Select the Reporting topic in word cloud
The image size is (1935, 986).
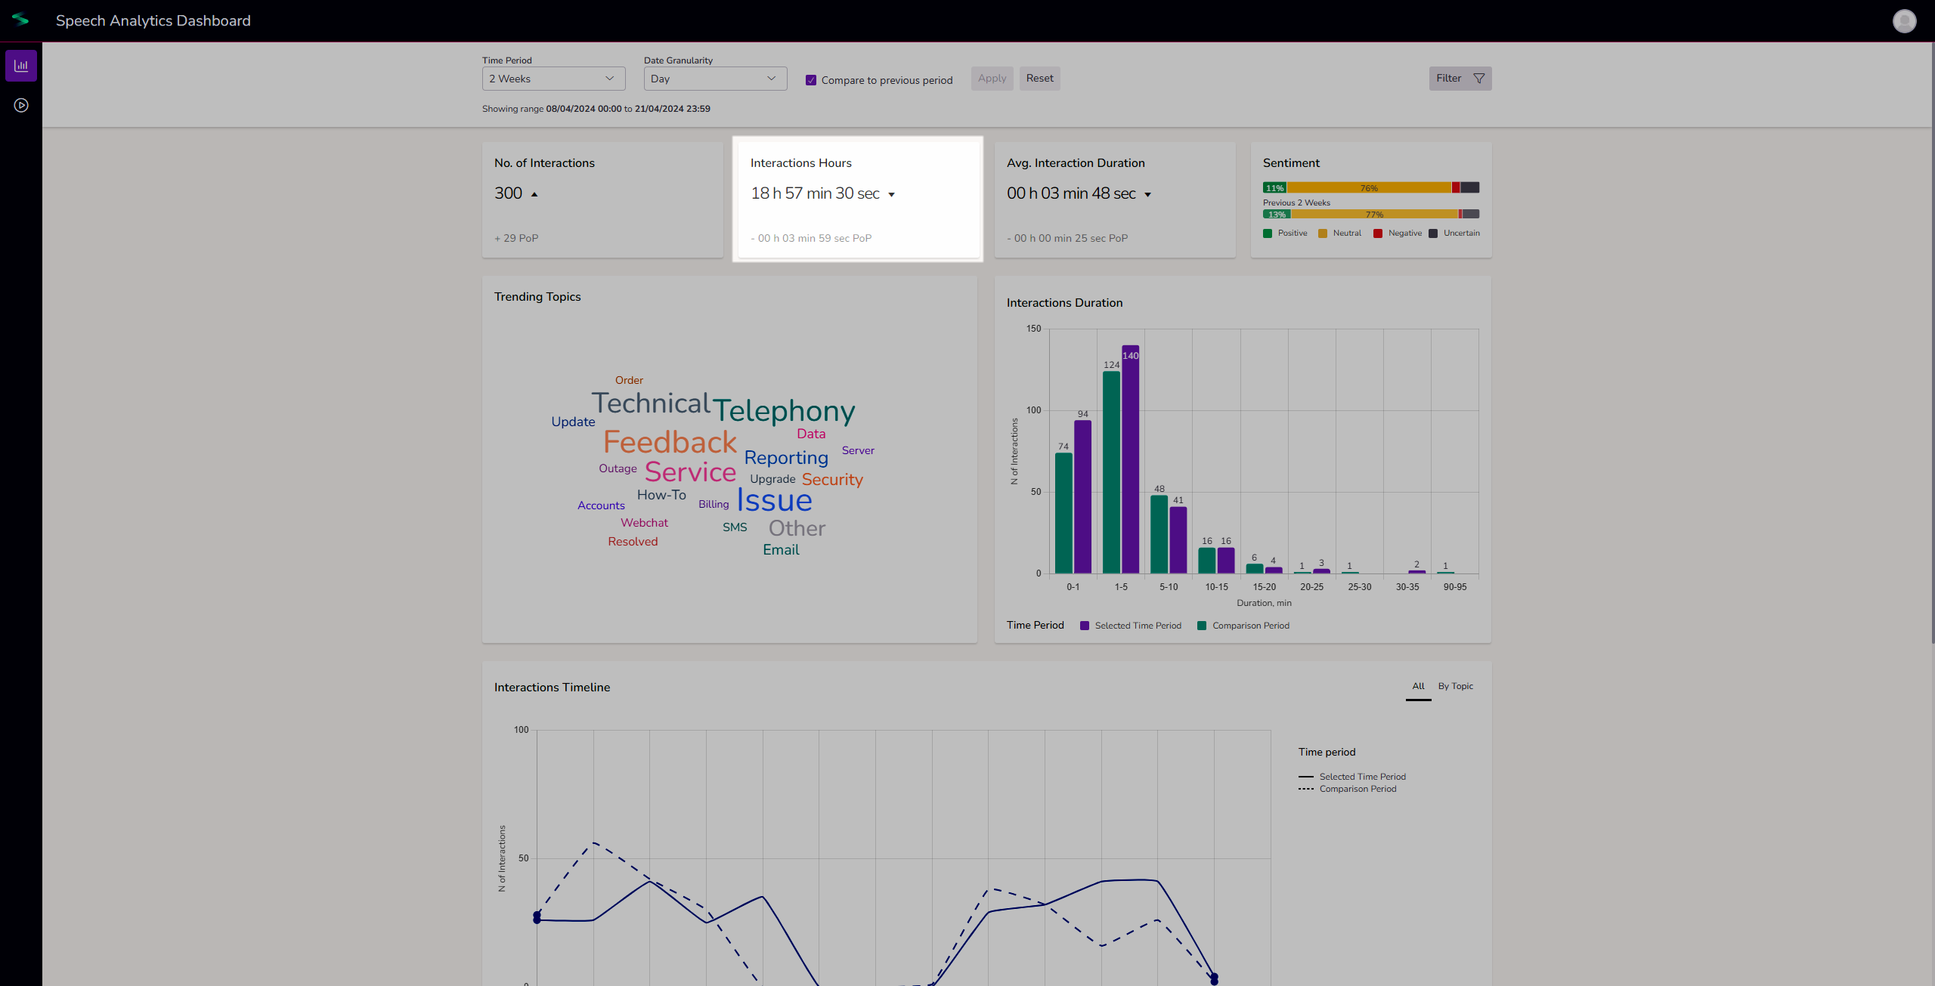coord(786,458)
